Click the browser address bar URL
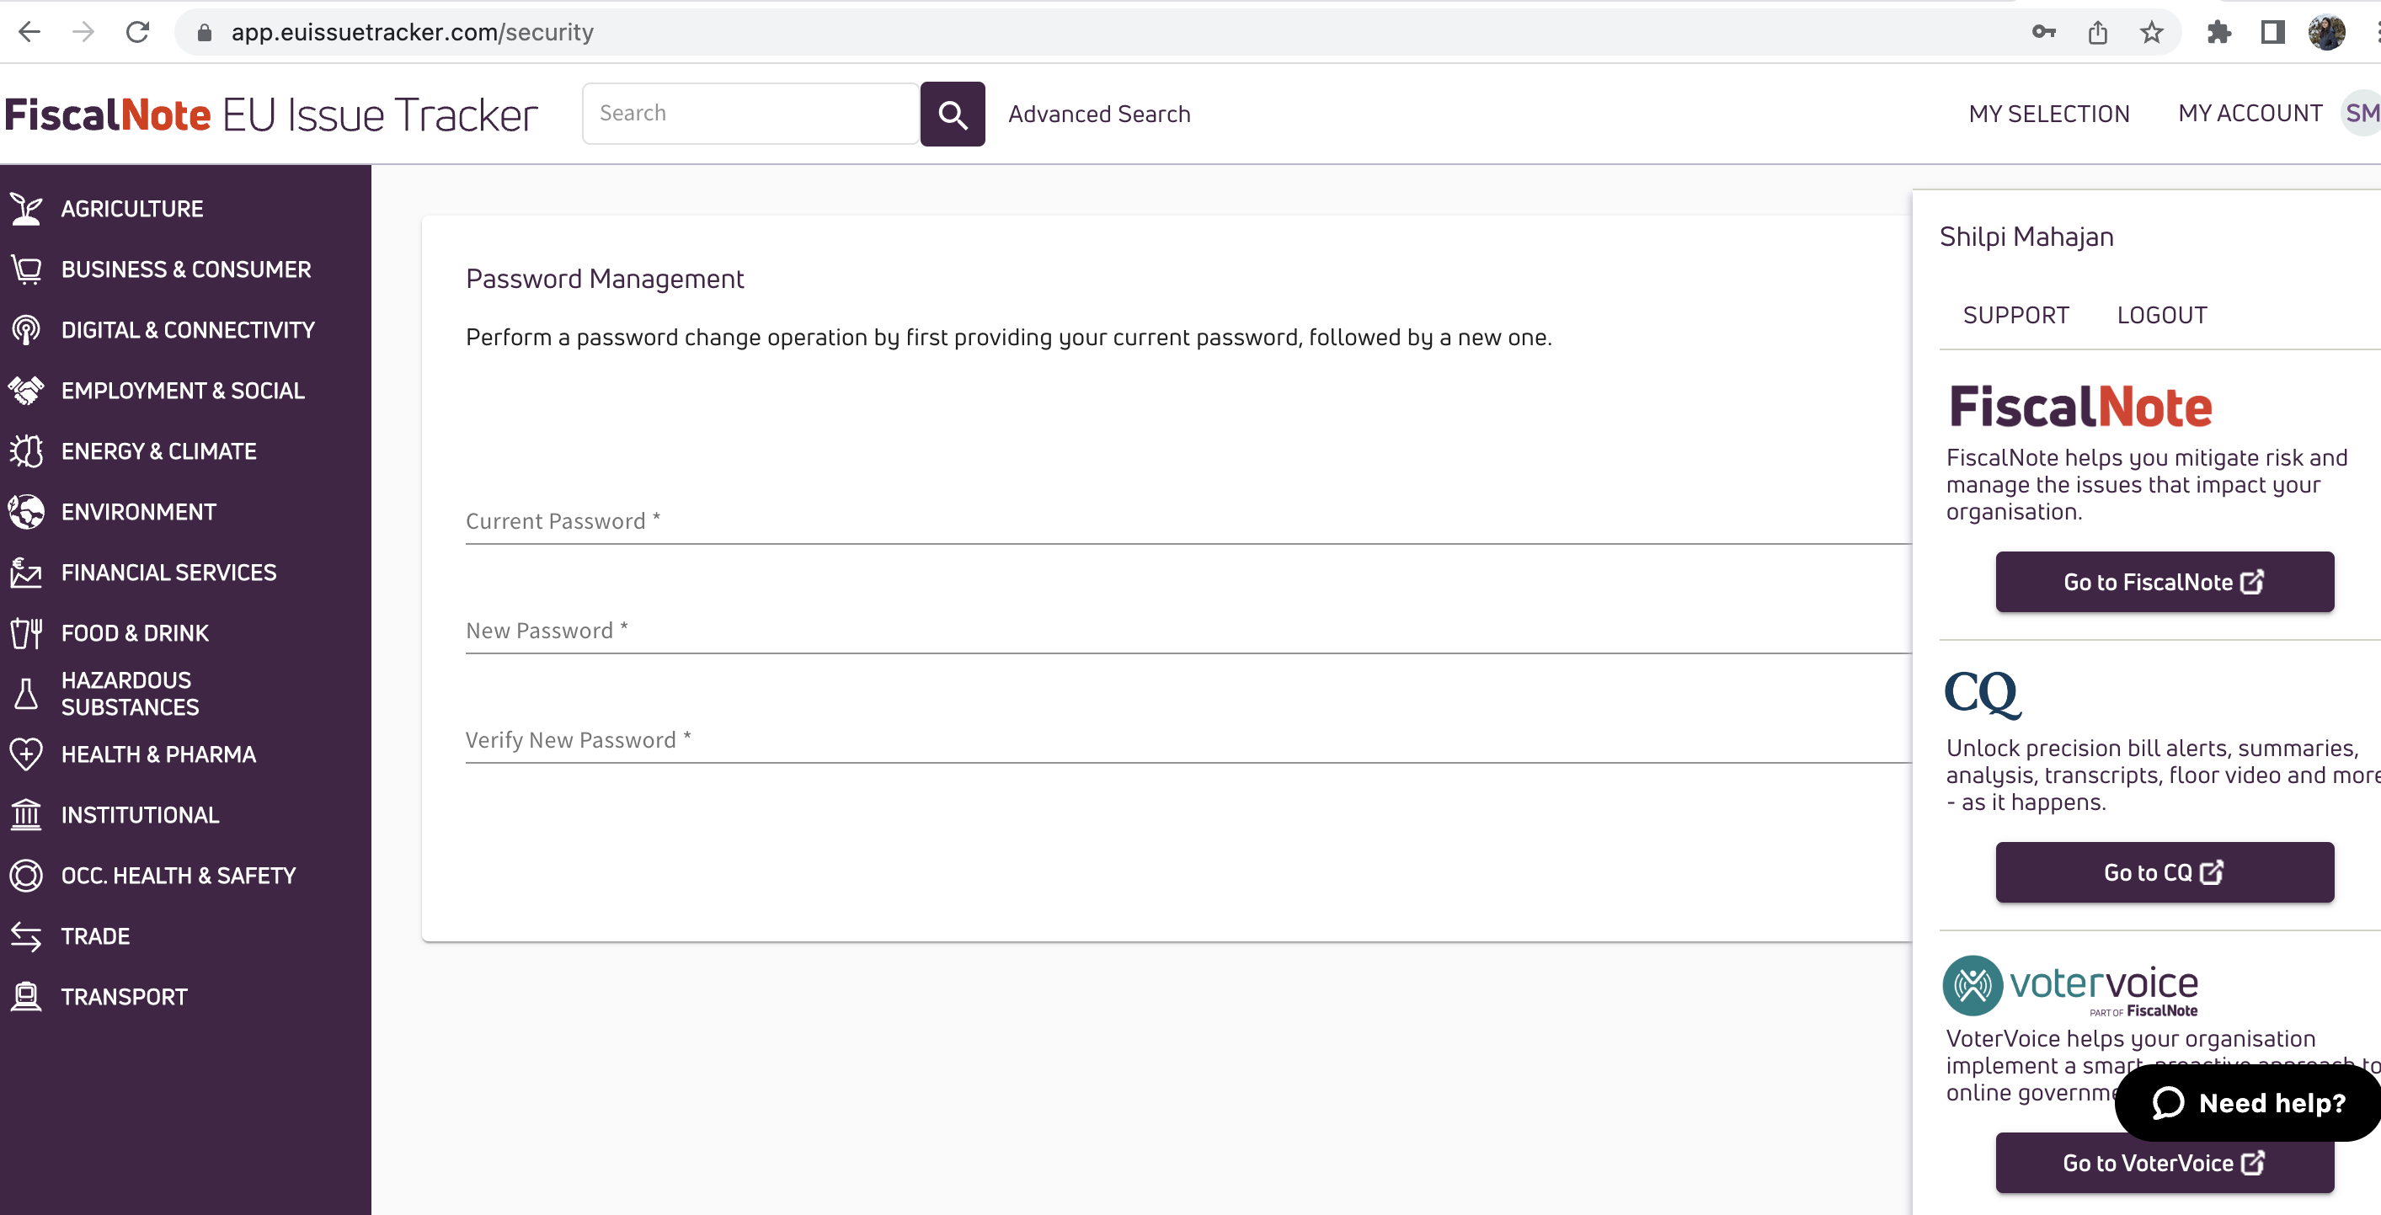Image resolution: width=2381 pixels, height=1215 pixels. click(412, 32)
